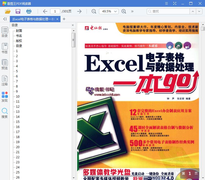The width and height of the screenshot is (205, 180).
Task: Open the 发现 discover sidebar panel
Action: point(5,97)
